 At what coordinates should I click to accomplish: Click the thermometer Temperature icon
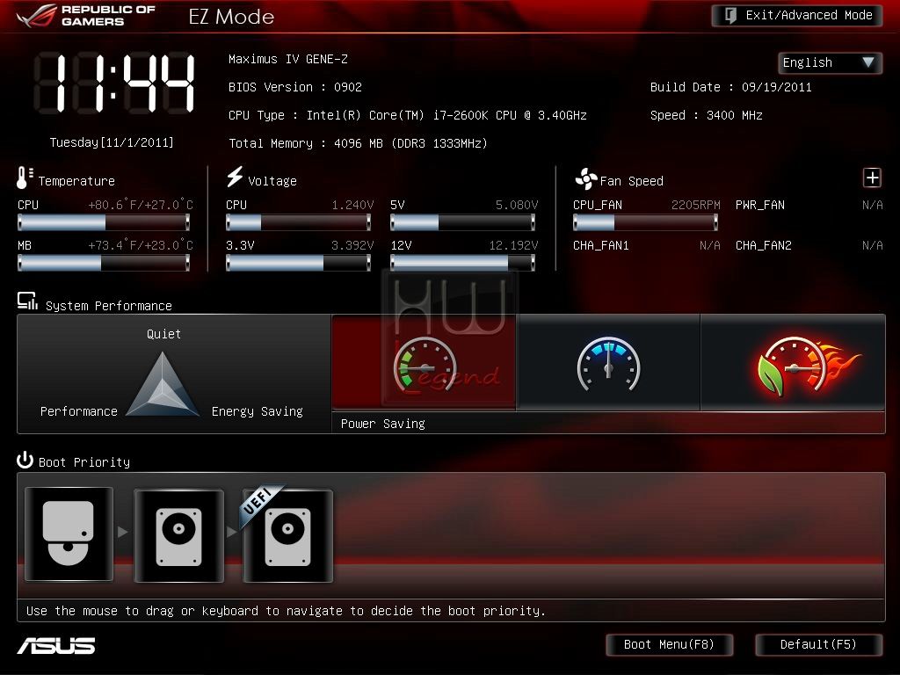(x=25, y=178)
